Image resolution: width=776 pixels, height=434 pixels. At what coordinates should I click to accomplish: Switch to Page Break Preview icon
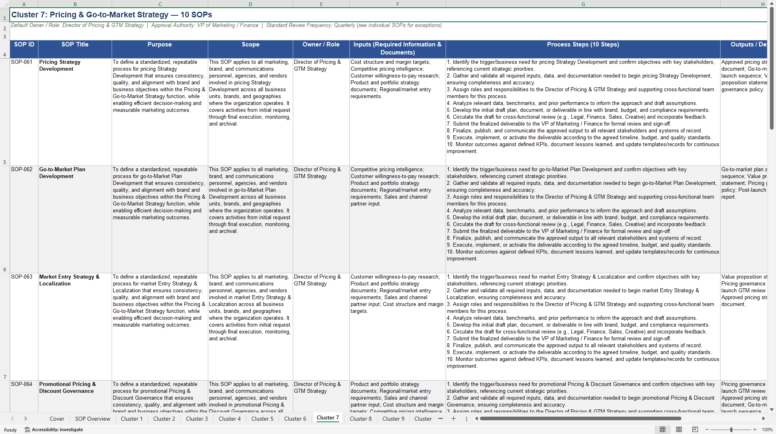pos(695,430)
